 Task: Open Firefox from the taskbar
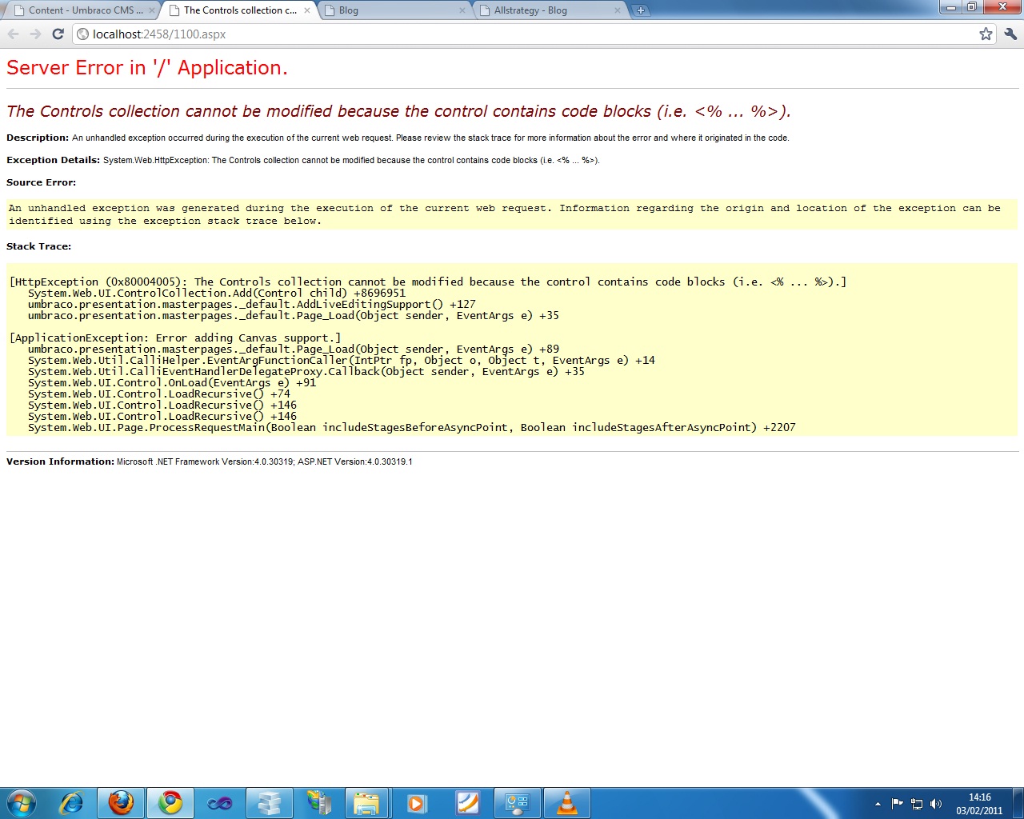(x=121, y=803)
